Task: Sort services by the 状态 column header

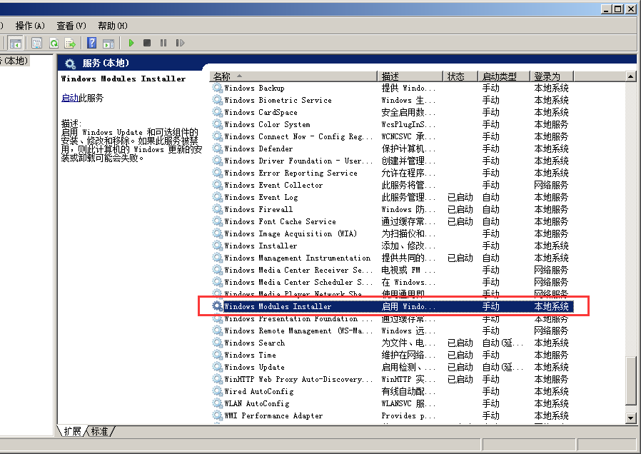Action: tap(455, 76)
